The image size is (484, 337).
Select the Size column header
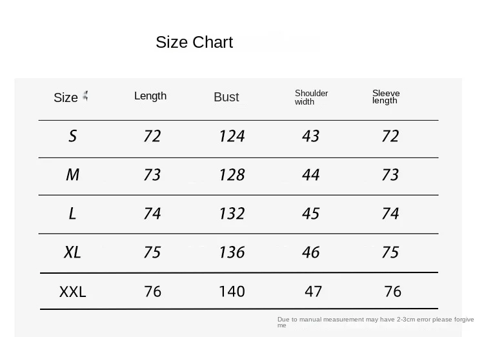[66, 97]
